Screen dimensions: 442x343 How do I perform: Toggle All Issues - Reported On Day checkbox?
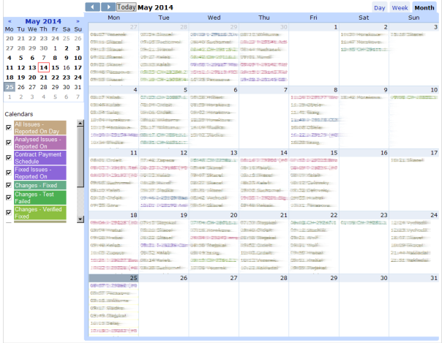pos(8,127)
